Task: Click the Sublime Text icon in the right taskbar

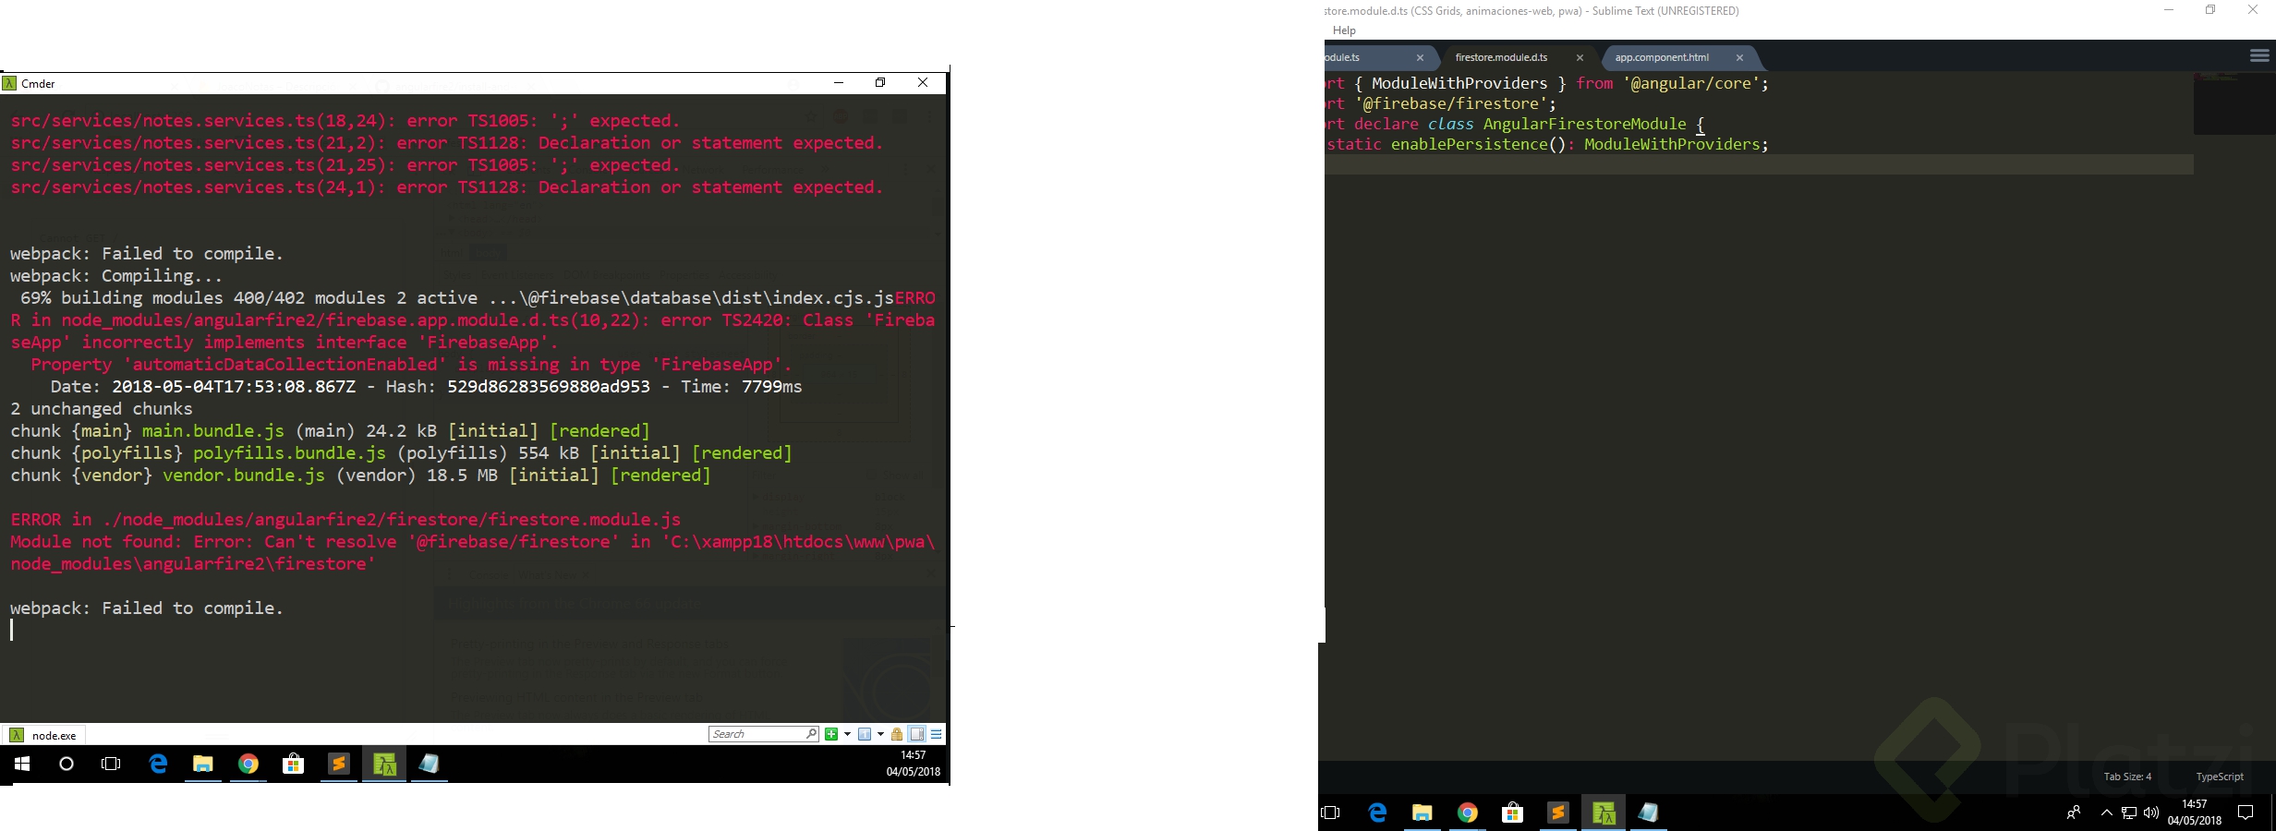Action: point(1558,813)
